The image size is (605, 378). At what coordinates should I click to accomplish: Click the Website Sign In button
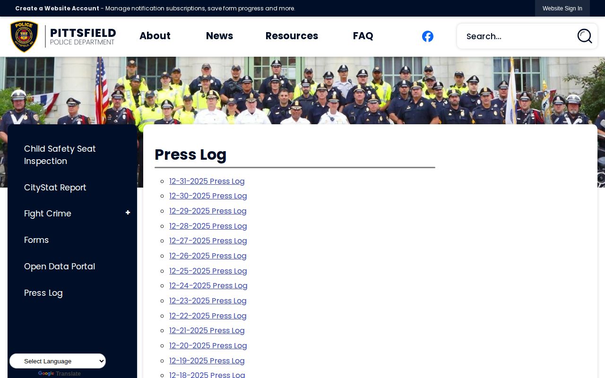(562, 9)
